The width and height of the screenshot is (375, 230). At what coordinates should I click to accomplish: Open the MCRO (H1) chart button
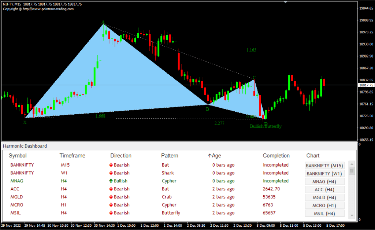(x=324, y=205)
